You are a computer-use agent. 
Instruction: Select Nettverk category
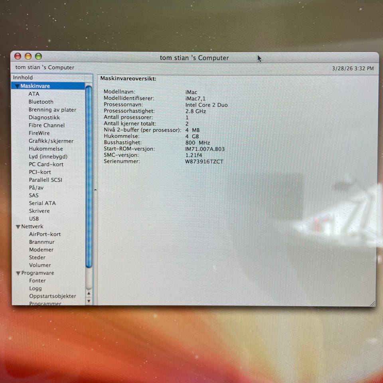tap(32, 227)
